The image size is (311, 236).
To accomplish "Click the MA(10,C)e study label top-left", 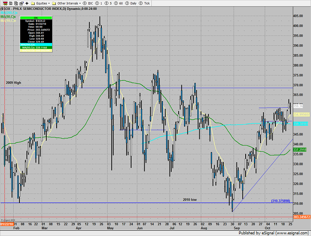I will point(8,21).
